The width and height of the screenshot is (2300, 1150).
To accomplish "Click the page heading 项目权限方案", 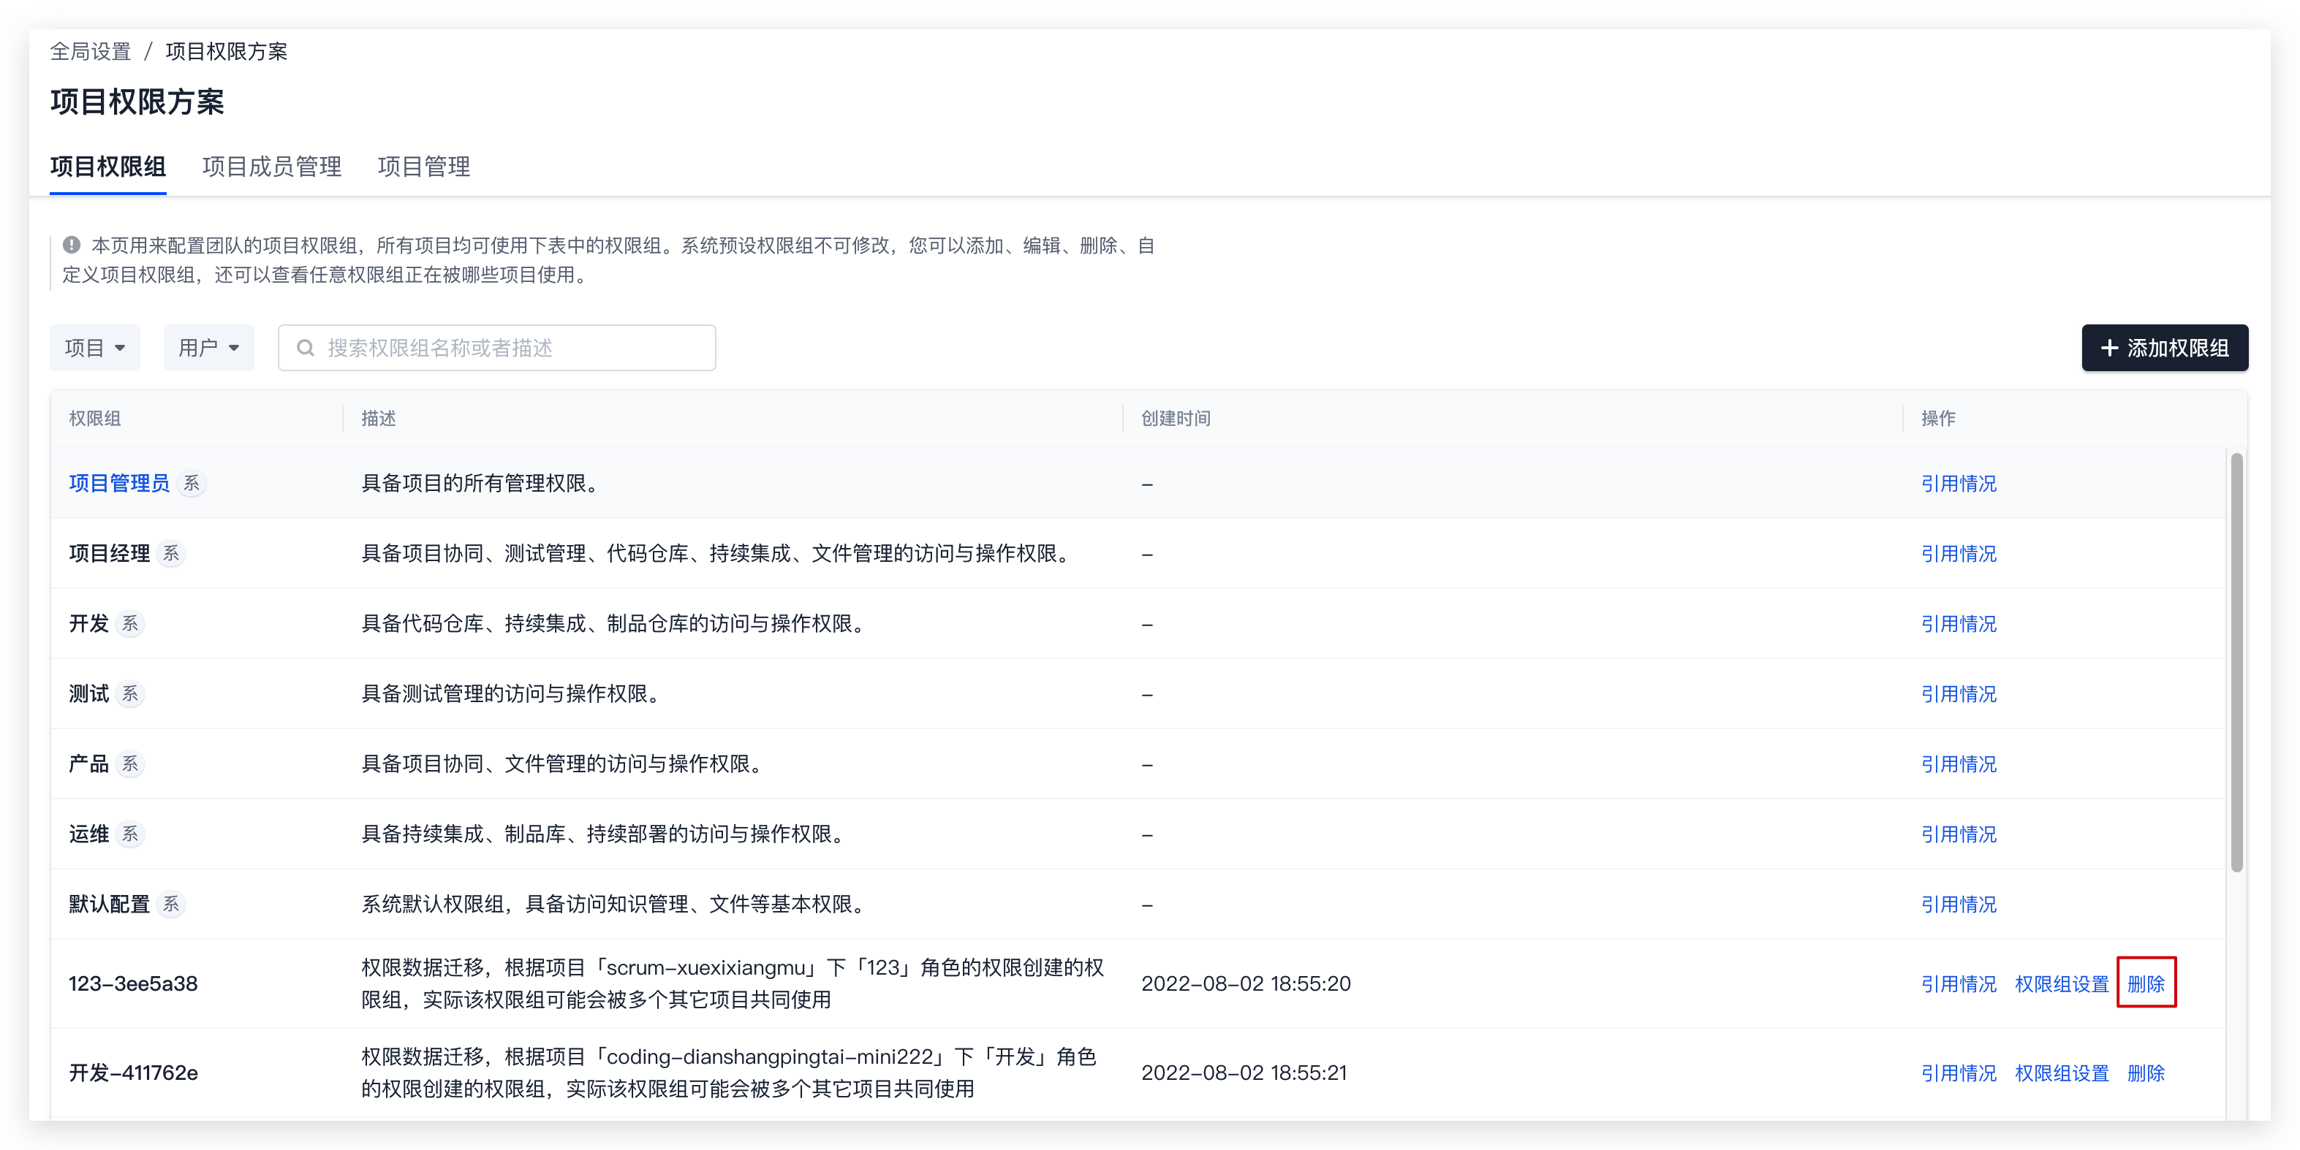I will [137, 102].
